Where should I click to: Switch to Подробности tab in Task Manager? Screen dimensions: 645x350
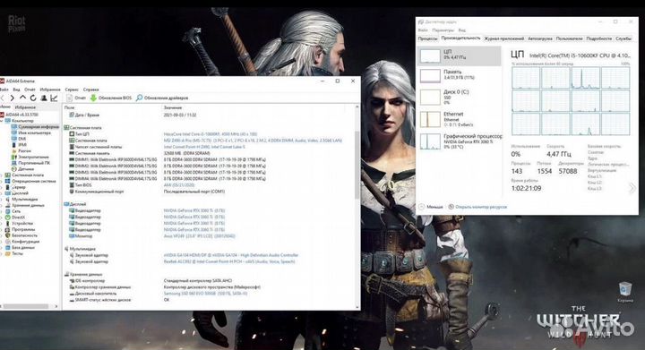pos(599,38)
